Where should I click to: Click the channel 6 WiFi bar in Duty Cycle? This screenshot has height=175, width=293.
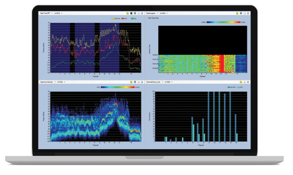point(193,133)
